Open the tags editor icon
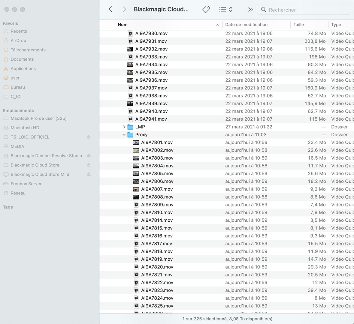This screenshot has height=324, width=354. point(206,9)
